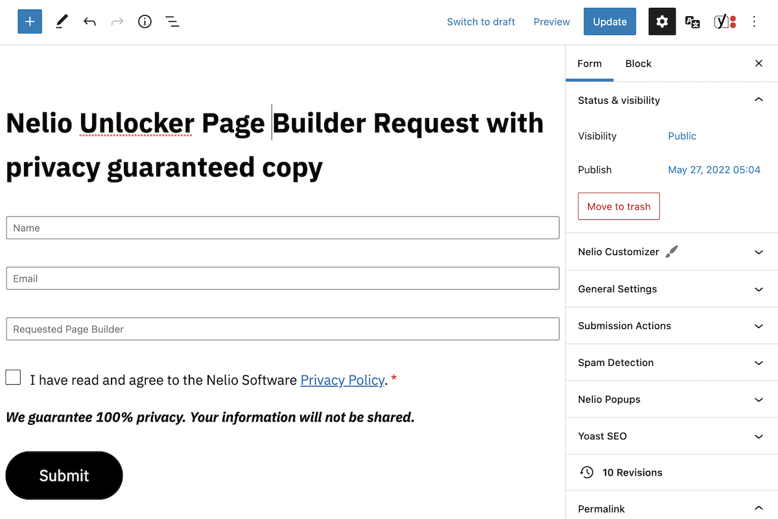Expand the General Settings panel
This screenshot has width=778, height=519.
[672, 289]
